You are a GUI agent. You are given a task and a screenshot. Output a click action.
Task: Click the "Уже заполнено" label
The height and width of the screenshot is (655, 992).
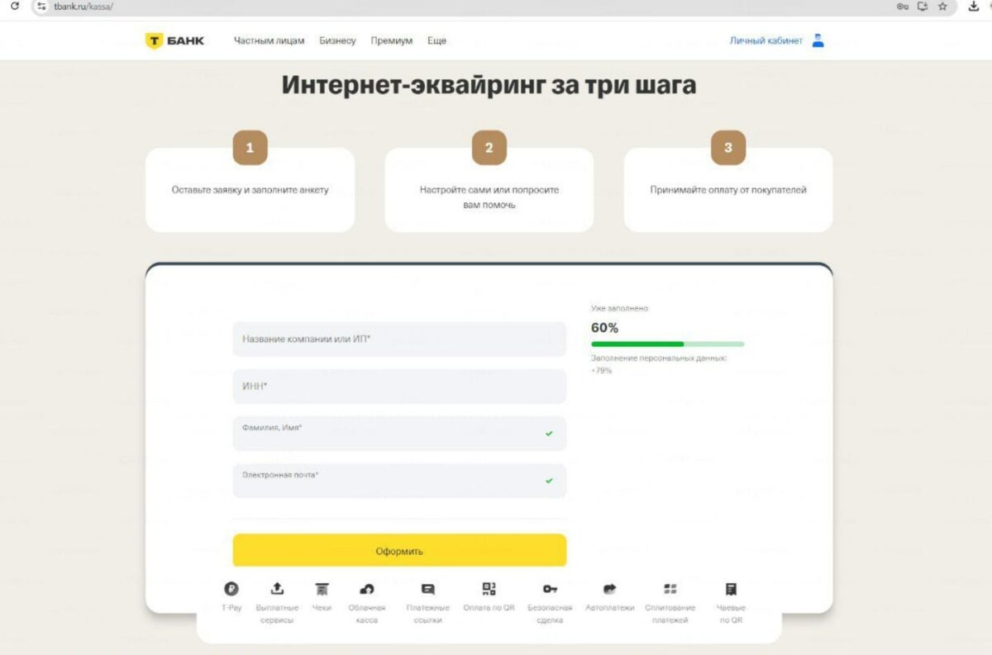click(x=620, y=308)
